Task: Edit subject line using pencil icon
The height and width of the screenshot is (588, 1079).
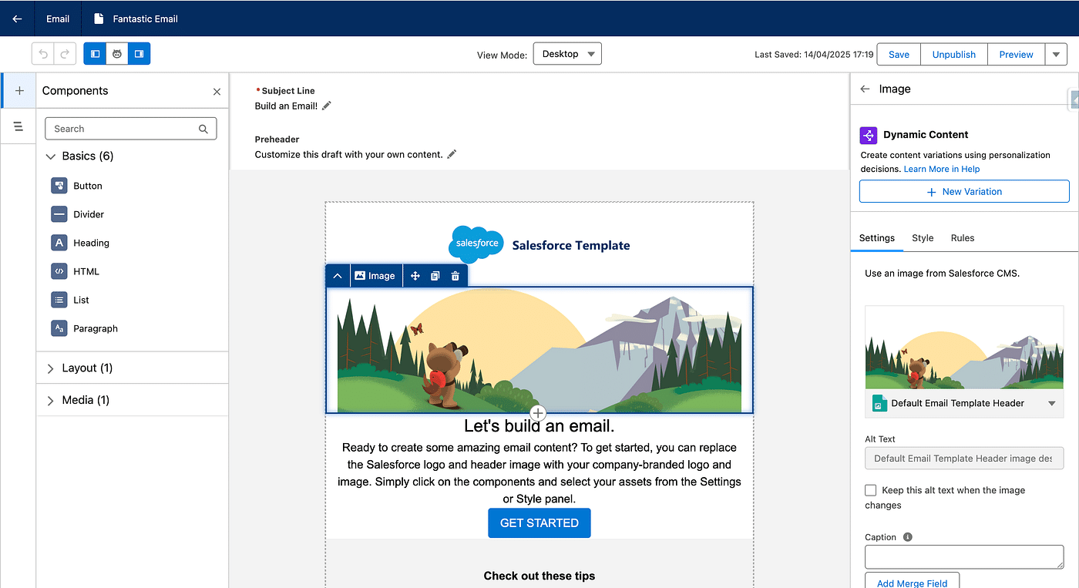Action: click(327, 106)
